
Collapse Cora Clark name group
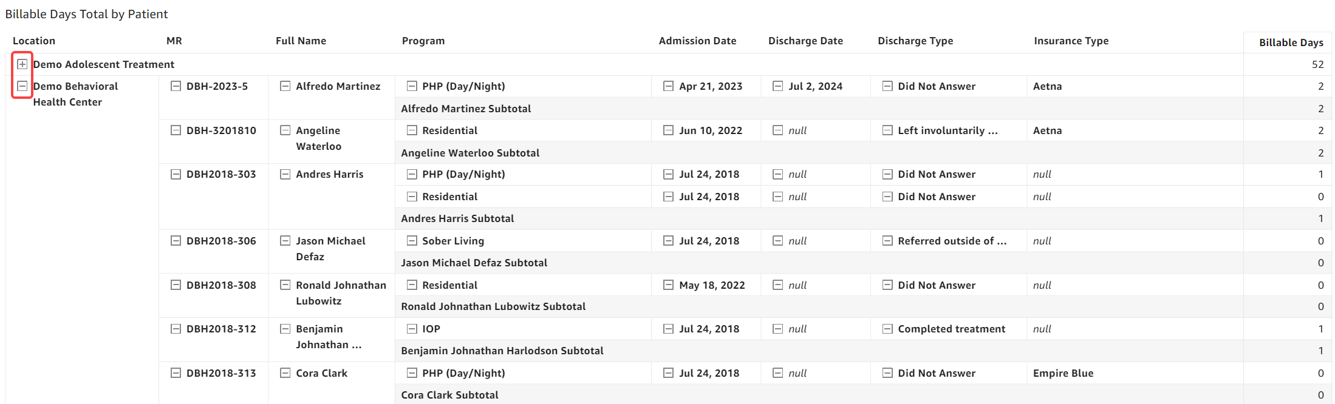point(285,373)
